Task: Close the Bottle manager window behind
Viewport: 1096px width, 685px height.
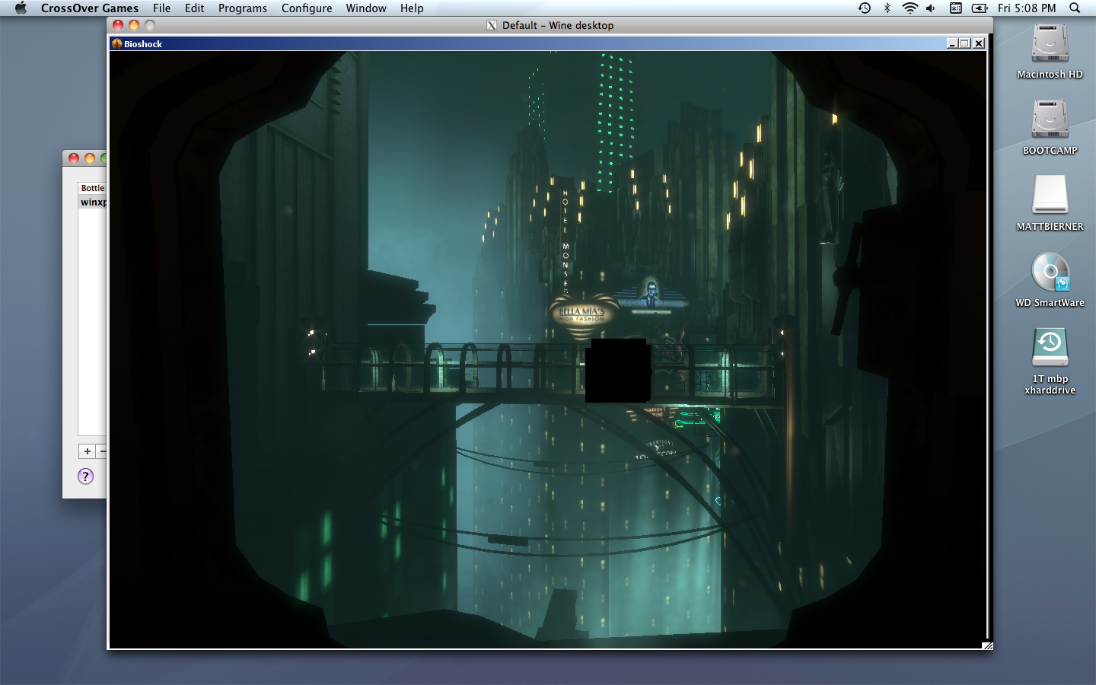Action: tap(74, 158)
